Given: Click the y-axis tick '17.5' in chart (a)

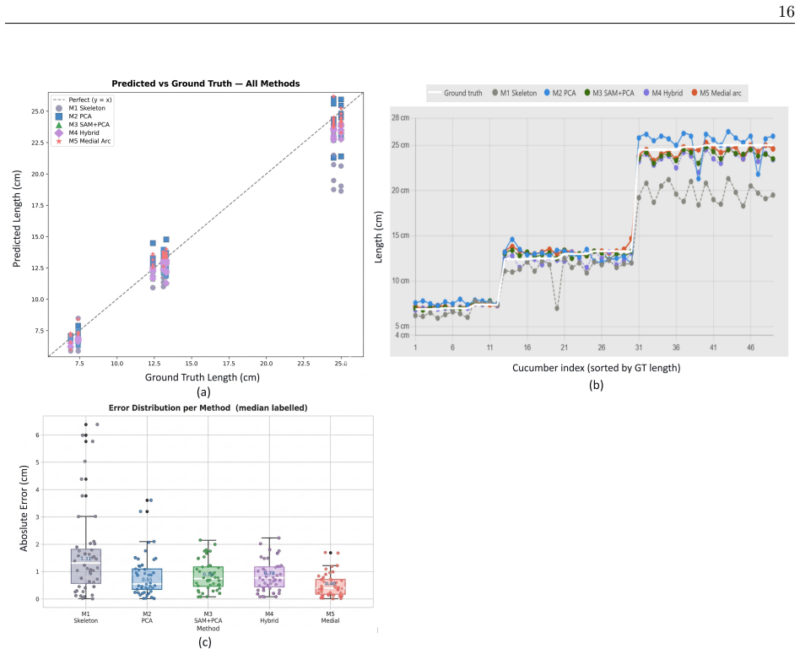Looking at the screenshot, I should (38, 206).
